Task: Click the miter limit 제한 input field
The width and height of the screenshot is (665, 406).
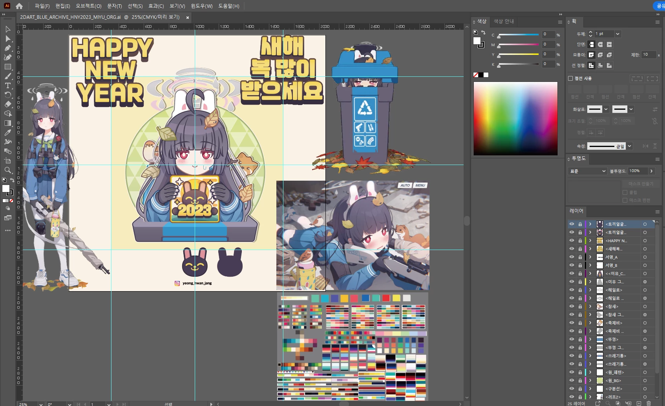Action: pyautogui.click(x=649, y=55)
